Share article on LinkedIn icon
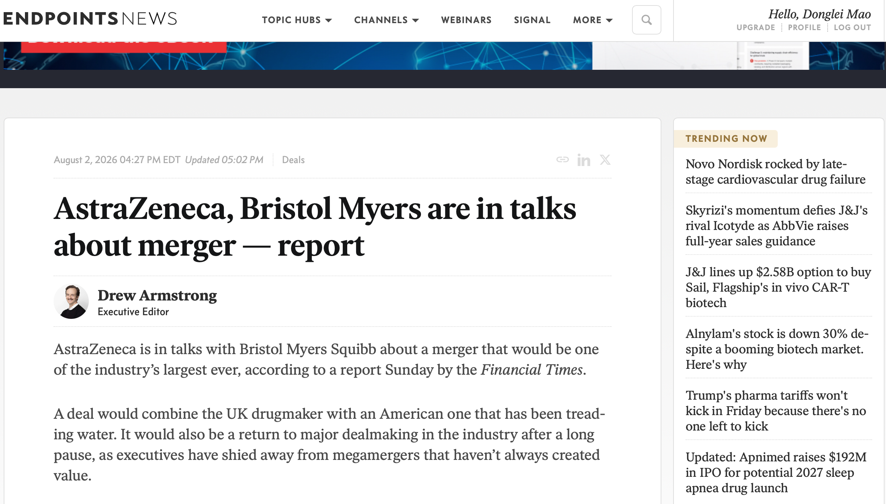886x504 pixels. (x=584, y=160)
